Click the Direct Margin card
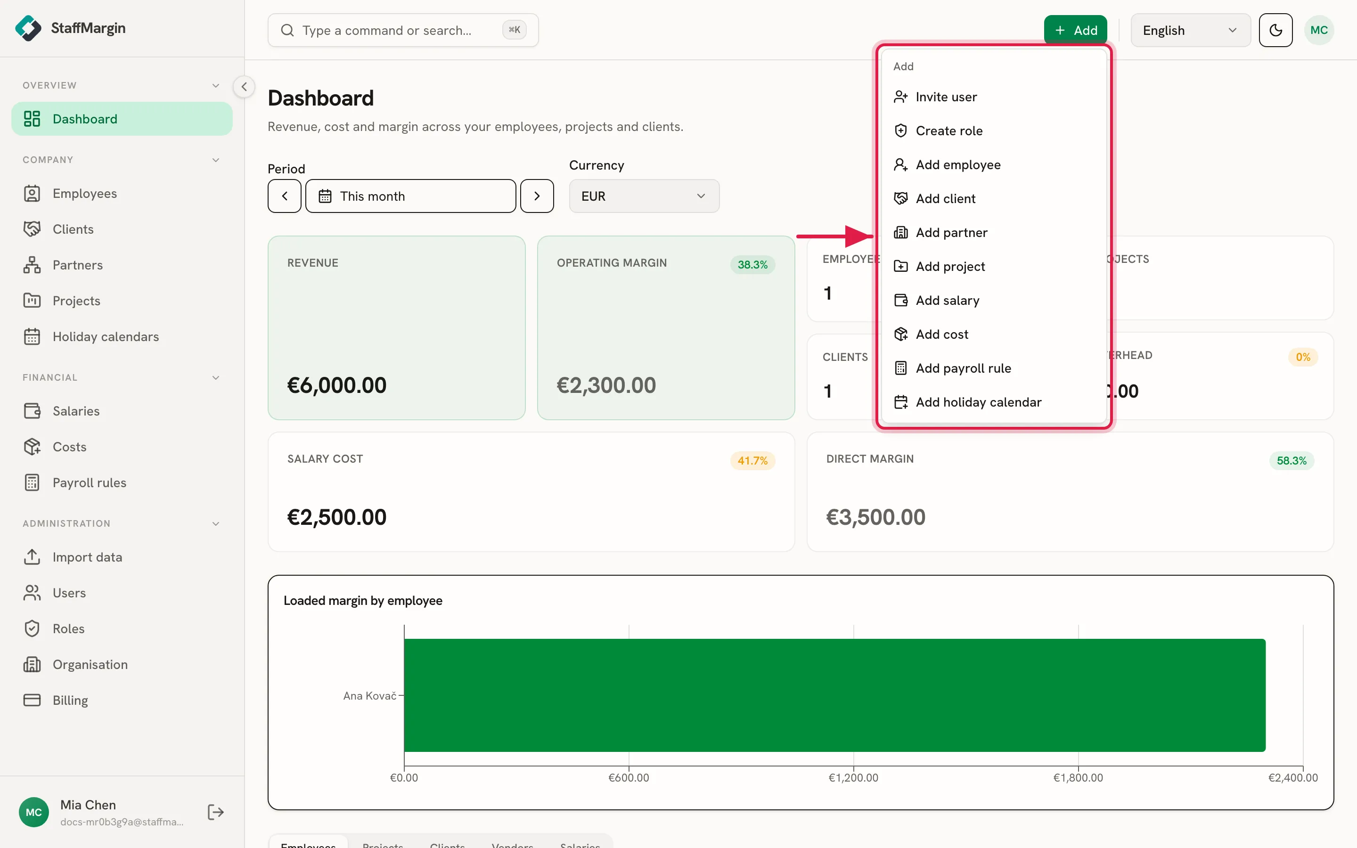The height and width of the screenshot is (848, 1357). (1070, 492)
